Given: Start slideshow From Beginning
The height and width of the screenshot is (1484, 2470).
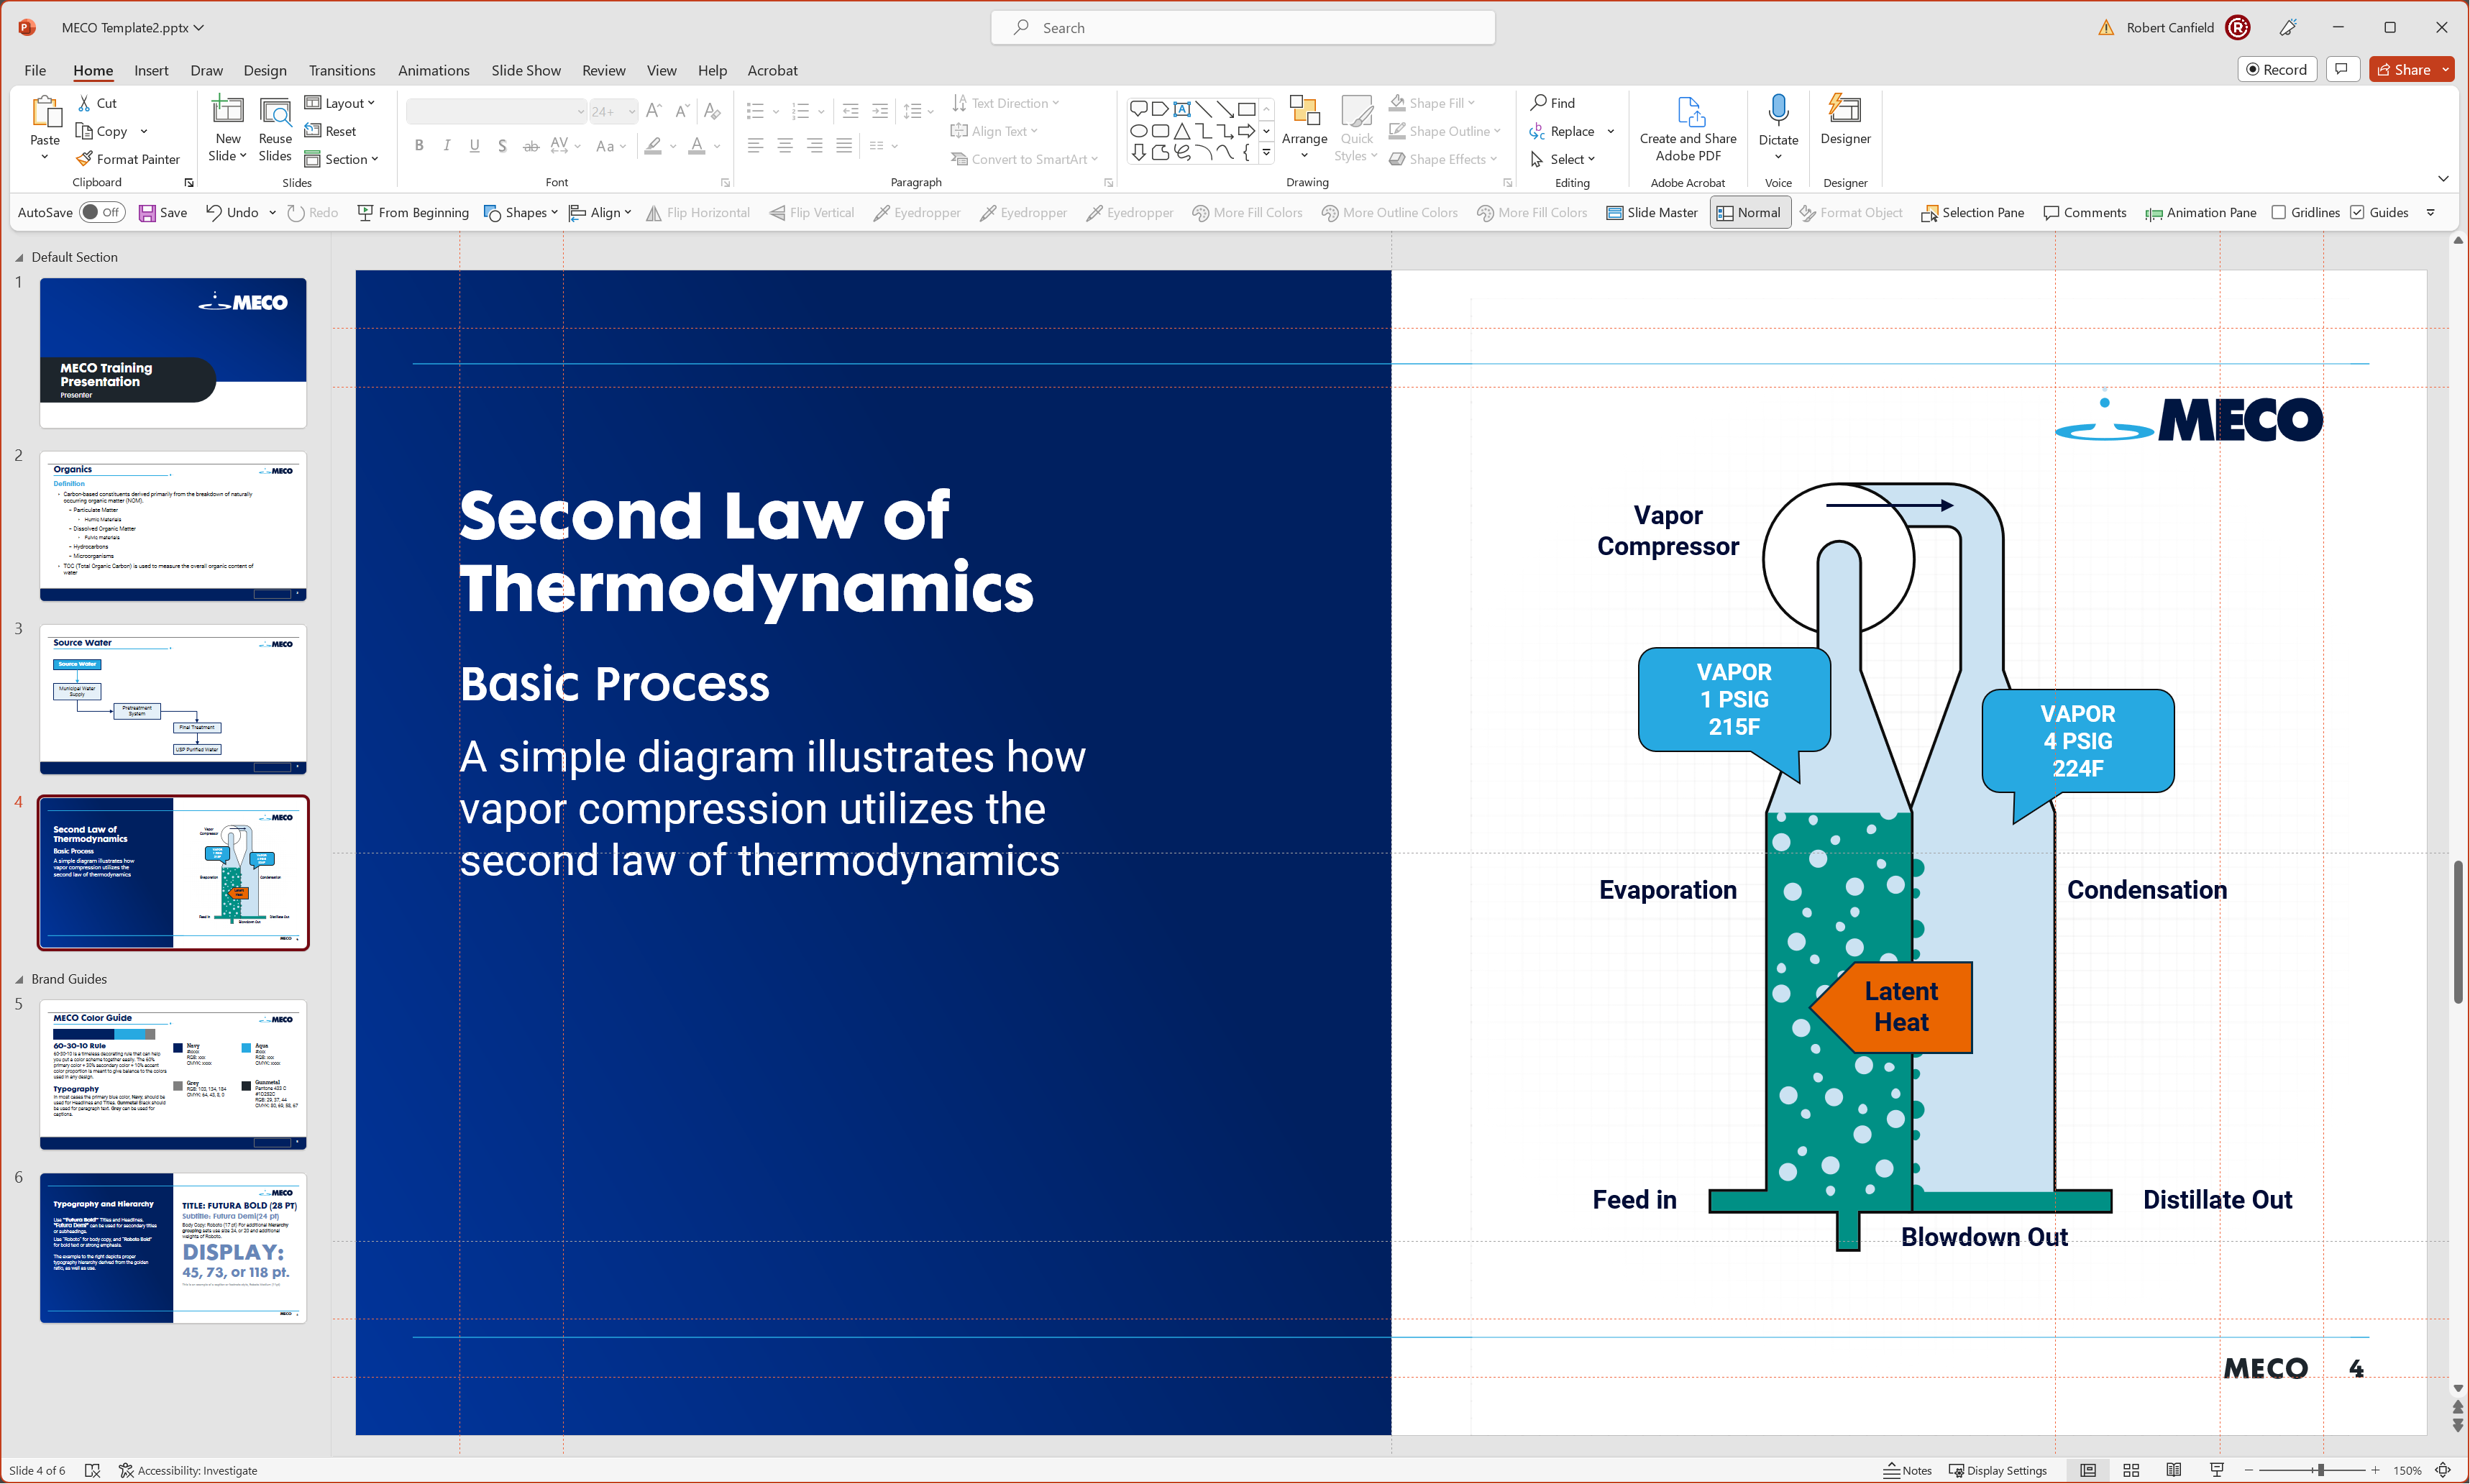Looking at the screenshot, I should point(413,213).
